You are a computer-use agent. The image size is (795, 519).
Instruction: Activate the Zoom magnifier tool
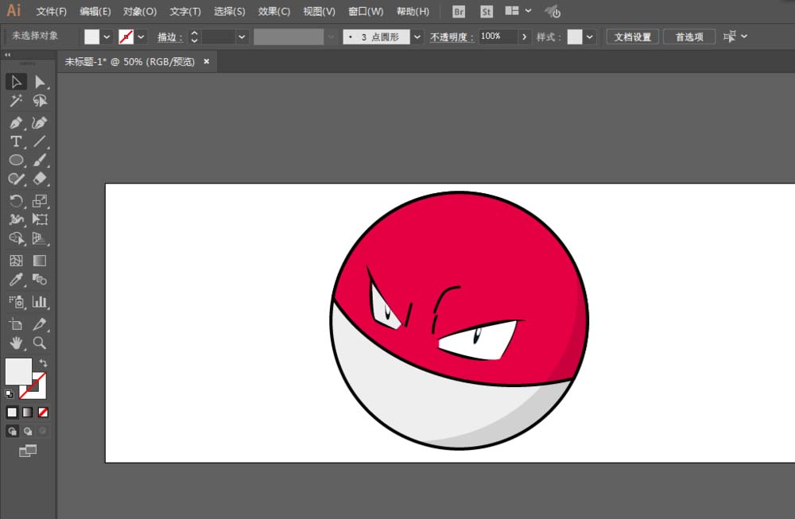pos(39,343)
